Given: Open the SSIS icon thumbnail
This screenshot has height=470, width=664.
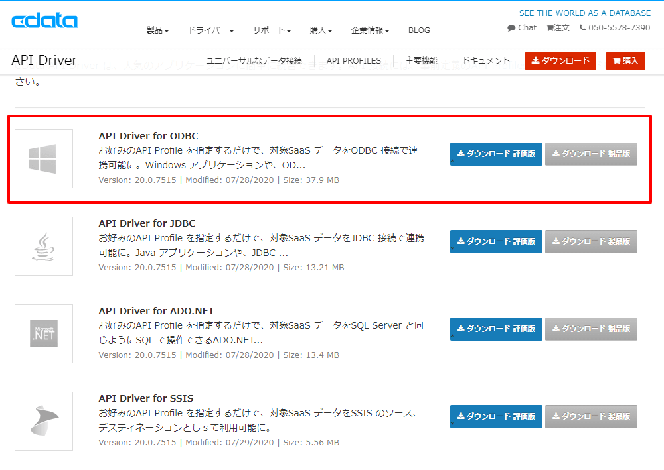Looking at the screenshot, I should [44, 421].
